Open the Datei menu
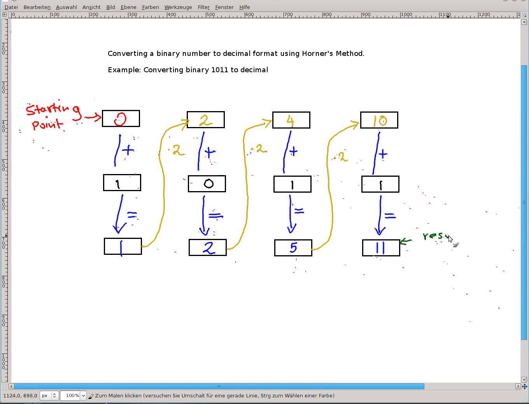529x404 pixels. [x=11, y=7]
